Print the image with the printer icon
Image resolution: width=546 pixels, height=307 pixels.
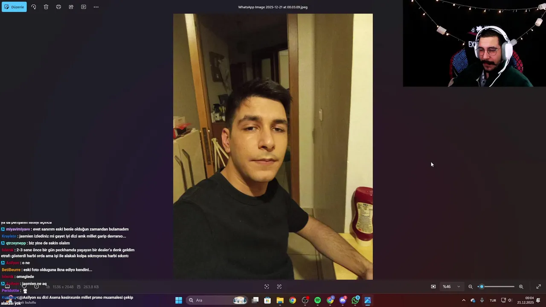point(58,7)
